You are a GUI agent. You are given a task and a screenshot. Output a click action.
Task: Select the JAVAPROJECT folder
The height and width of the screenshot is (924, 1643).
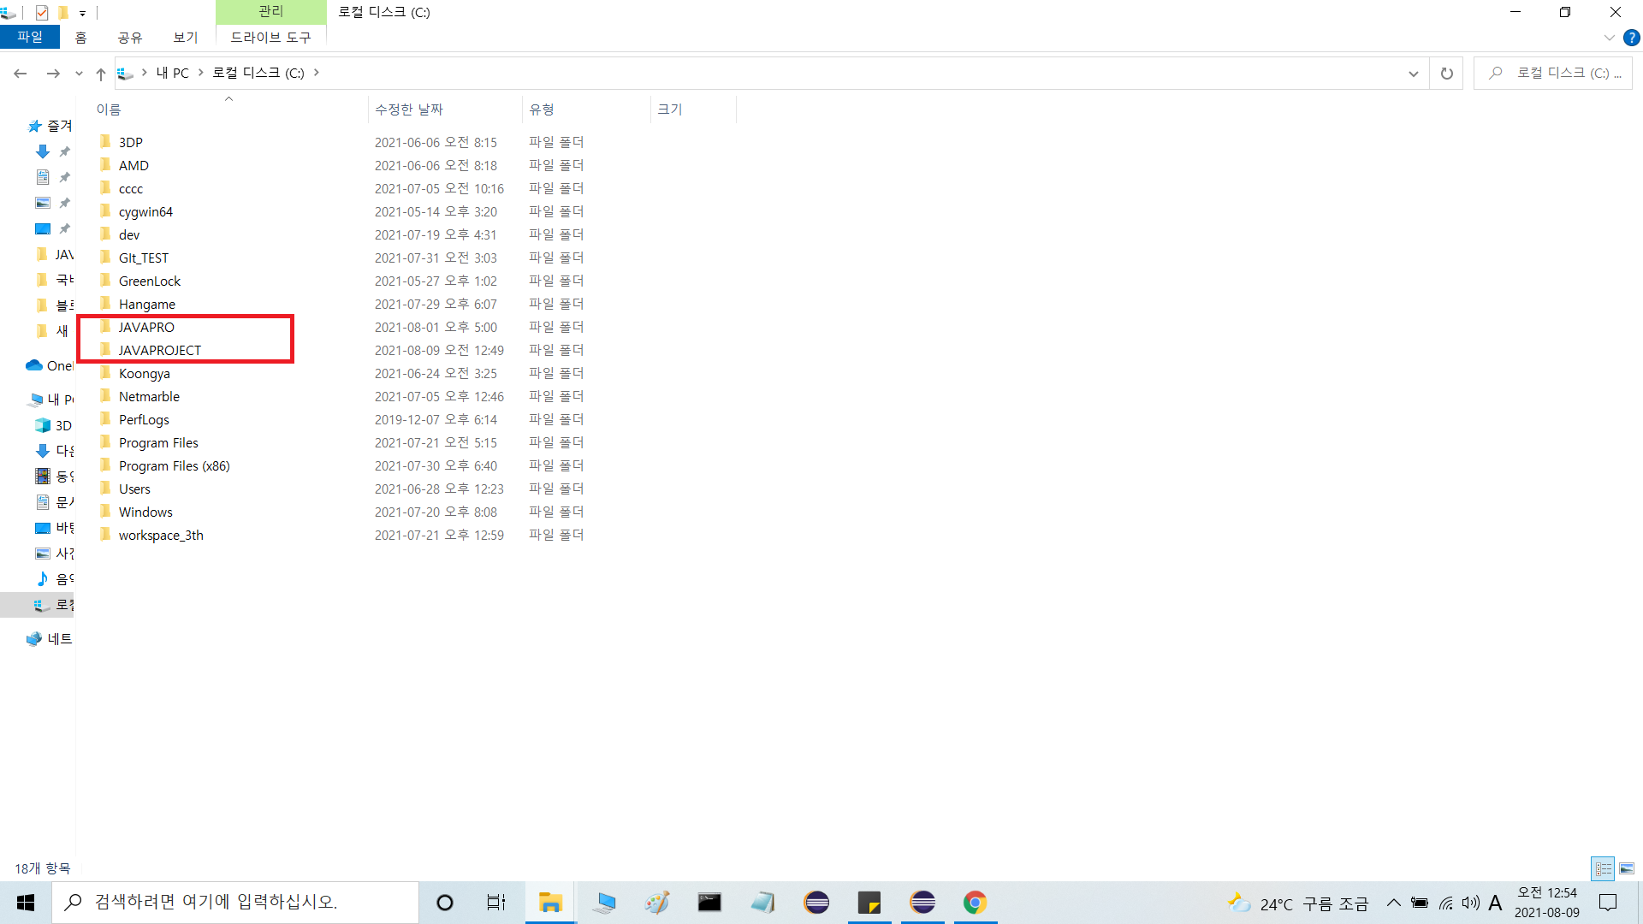tap(160, 350)
